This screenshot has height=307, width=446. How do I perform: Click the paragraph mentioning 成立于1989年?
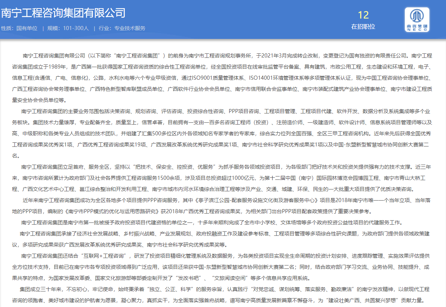click(222, 78)
